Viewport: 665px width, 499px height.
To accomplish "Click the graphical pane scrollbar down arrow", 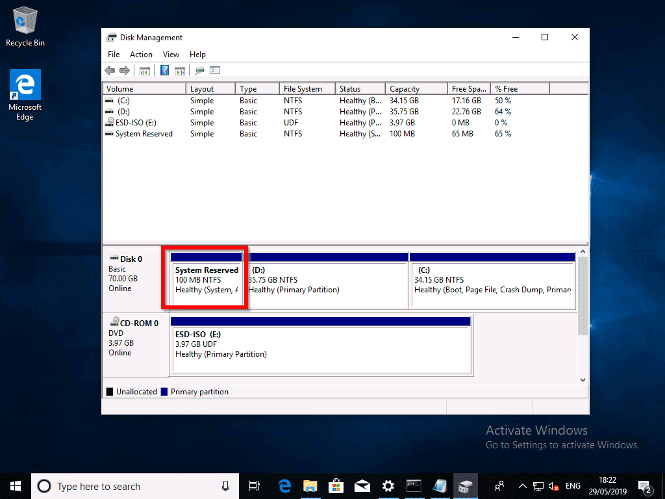I will tap(583, 379).
